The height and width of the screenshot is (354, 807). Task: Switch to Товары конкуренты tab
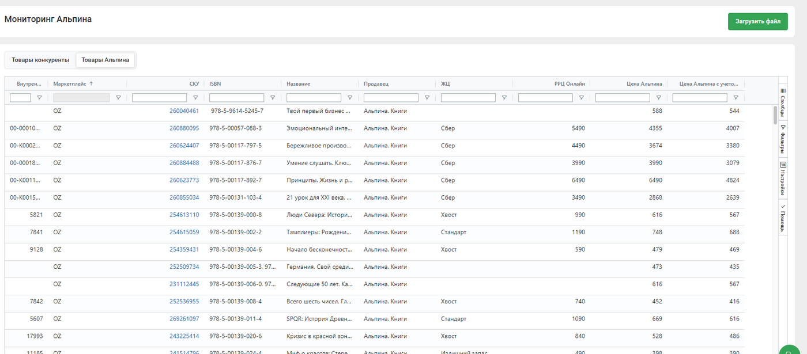click(x=40, y=60)
